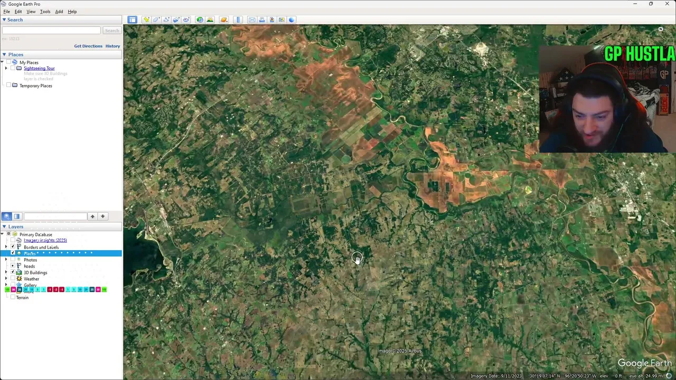The width and height of the screenshot is (676, 380).
Task: Click the Roads layer icon
Action: point(19,266)
